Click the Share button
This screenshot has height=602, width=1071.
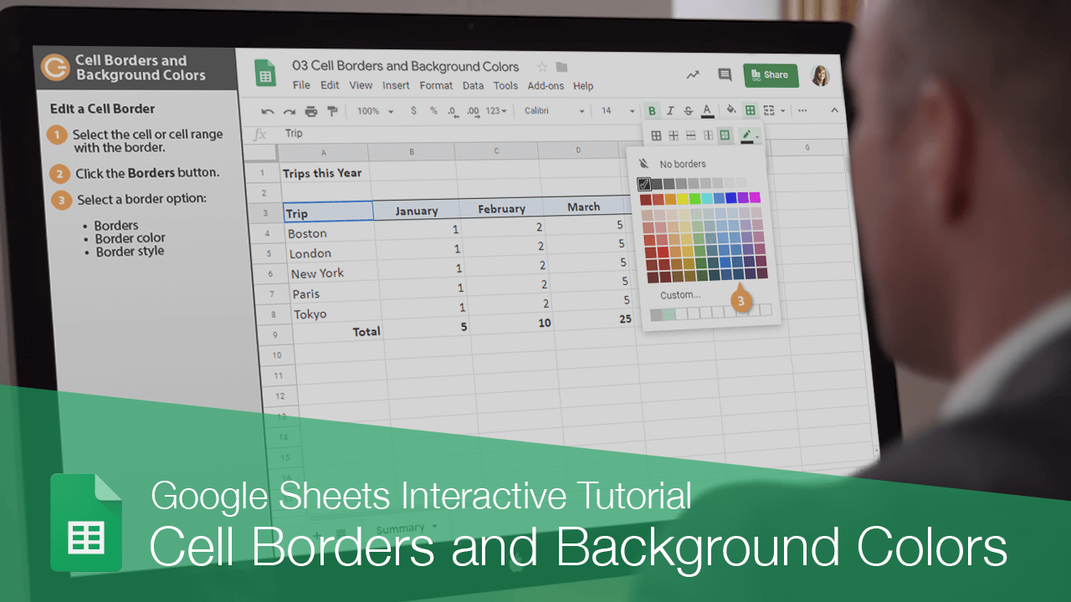[x=771, y=74]
